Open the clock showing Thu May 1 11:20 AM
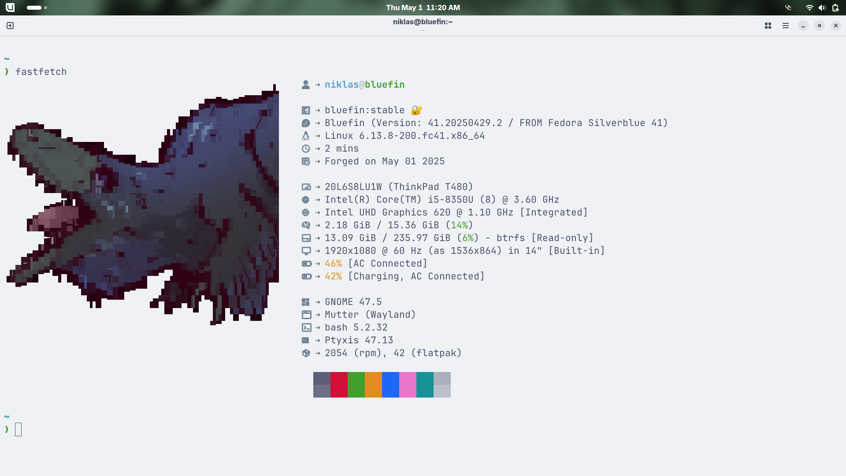The image size is (846, 476). click(423, 7)
